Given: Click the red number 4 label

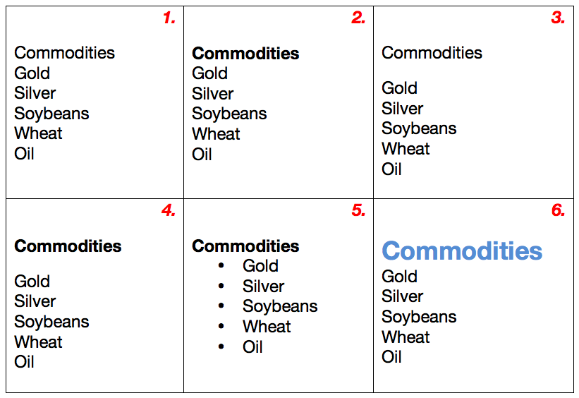Looking at the screenshot, I should tap(169, 210).
